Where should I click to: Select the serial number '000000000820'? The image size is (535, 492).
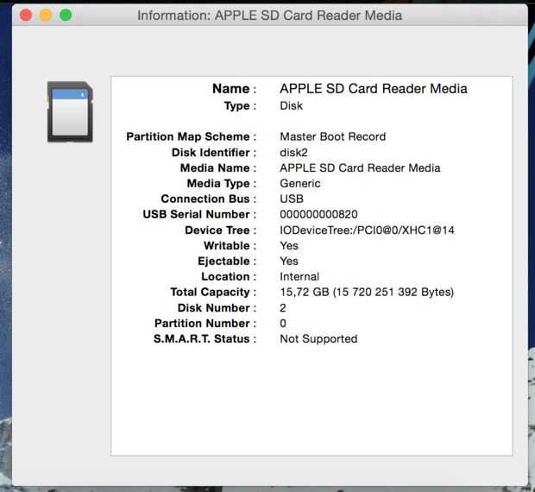318,214
